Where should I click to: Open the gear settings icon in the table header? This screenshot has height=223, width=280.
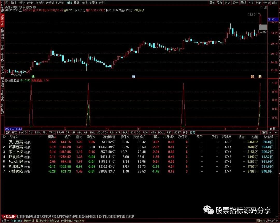pos(4,137)
